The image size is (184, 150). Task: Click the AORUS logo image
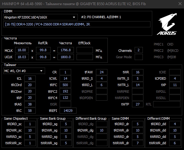(x=167, y=24)
